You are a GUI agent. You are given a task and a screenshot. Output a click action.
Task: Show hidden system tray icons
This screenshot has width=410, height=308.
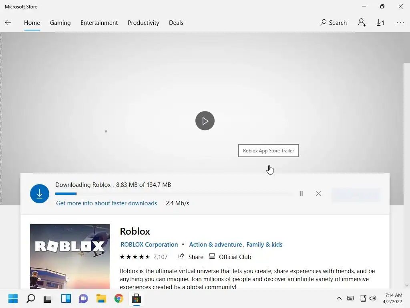coord(339,298)
